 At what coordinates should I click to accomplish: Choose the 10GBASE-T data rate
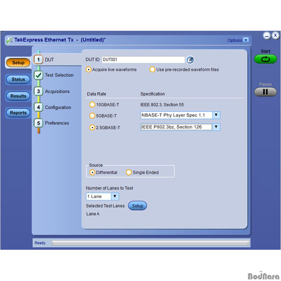[x=92, y=104]
